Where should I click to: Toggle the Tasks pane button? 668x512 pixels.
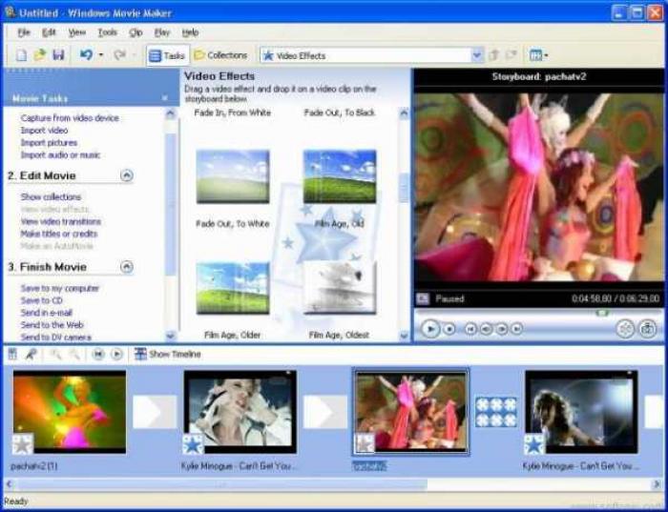coord(167,55)
